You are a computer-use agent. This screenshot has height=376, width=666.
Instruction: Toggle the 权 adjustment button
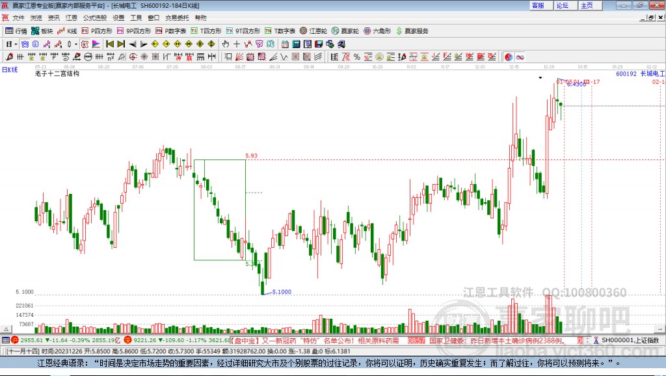click(85, 44)
